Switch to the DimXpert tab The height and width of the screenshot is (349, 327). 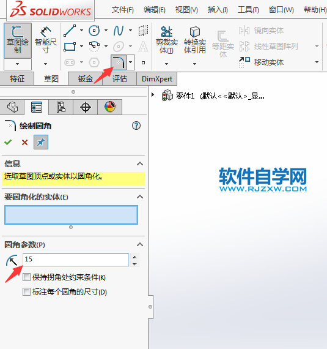pyautogui.click(x=157, y=79)
